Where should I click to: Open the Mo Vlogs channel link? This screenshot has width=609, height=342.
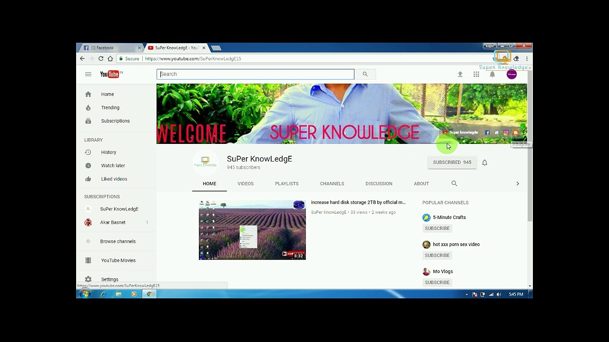pos(443,272)
